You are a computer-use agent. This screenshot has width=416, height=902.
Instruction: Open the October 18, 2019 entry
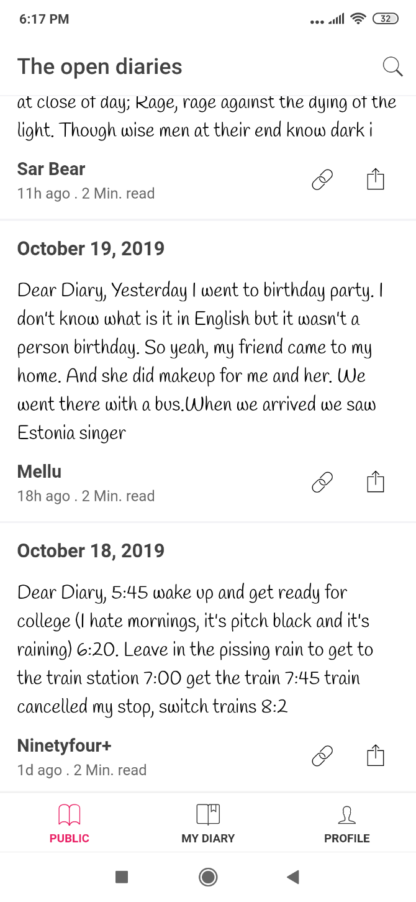[91, 551]
